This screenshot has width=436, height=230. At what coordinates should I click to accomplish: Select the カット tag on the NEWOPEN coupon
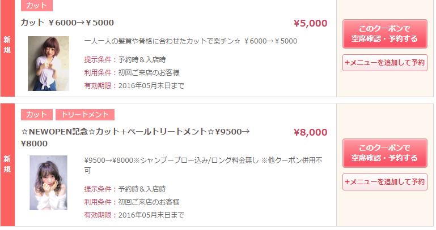tap(37, 115)
